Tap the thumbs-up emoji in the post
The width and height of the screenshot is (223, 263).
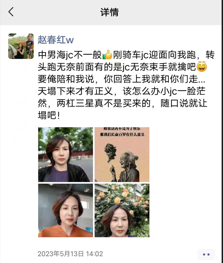pyautogui.click(x=107, y=55)
